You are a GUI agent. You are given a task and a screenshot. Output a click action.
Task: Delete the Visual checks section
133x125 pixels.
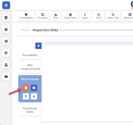[x=26, y=88]
